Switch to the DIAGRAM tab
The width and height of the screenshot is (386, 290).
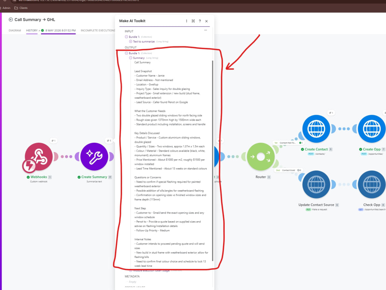[x=15, y=31]
